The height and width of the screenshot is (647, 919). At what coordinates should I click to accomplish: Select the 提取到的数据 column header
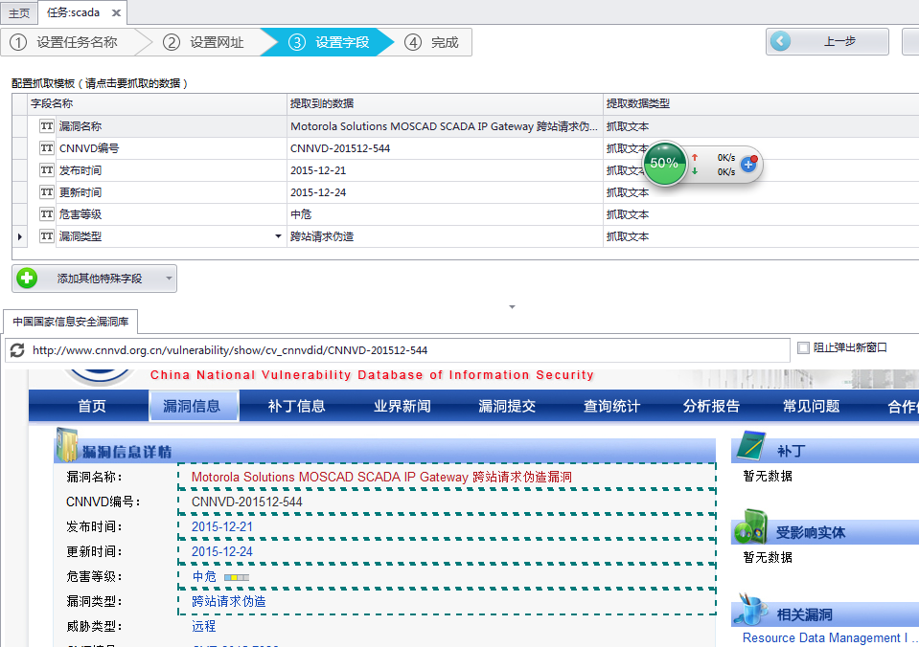click(445, 103)
